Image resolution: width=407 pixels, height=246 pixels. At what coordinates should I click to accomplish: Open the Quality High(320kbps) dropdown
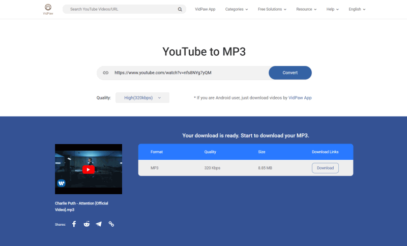[142, 98]
